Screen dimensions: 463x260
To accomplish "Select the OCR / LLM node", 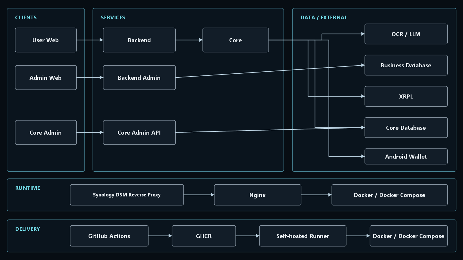I will [x=406, y=34].
